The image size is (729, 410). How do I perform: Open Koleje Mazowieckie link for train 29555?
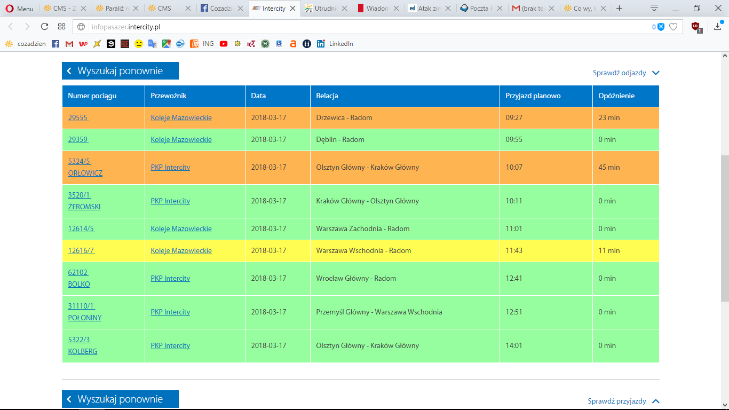point(181,117)
